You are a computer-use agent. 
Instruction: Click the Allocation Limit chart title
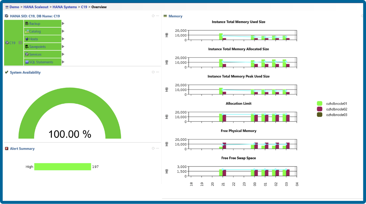pyautogui.click(x=239, y=103)
